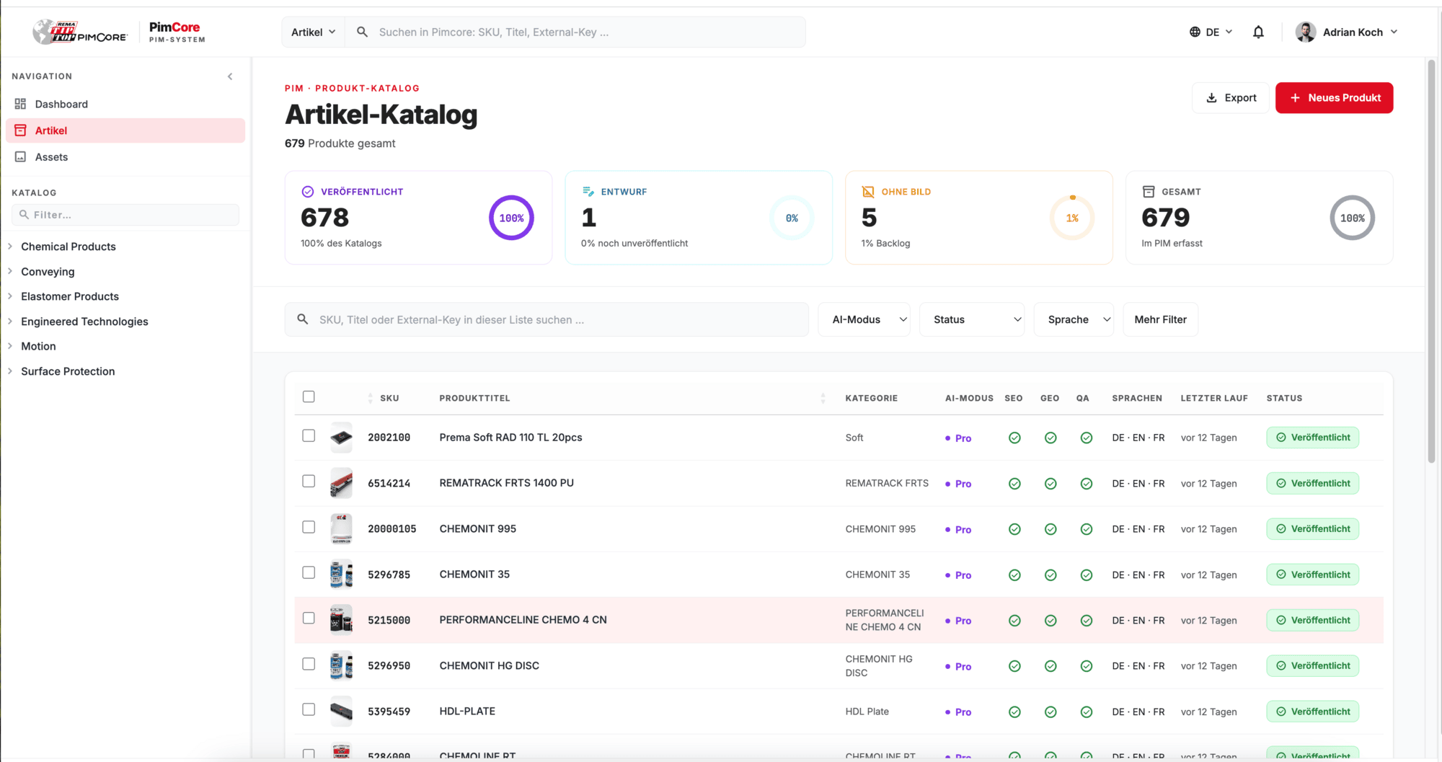Viewport: 1442px width, 762px height.
Task: Click GEO check icon for REMATRACK FRTS row
Action: pyautogui.click(x=1050, y=484)
